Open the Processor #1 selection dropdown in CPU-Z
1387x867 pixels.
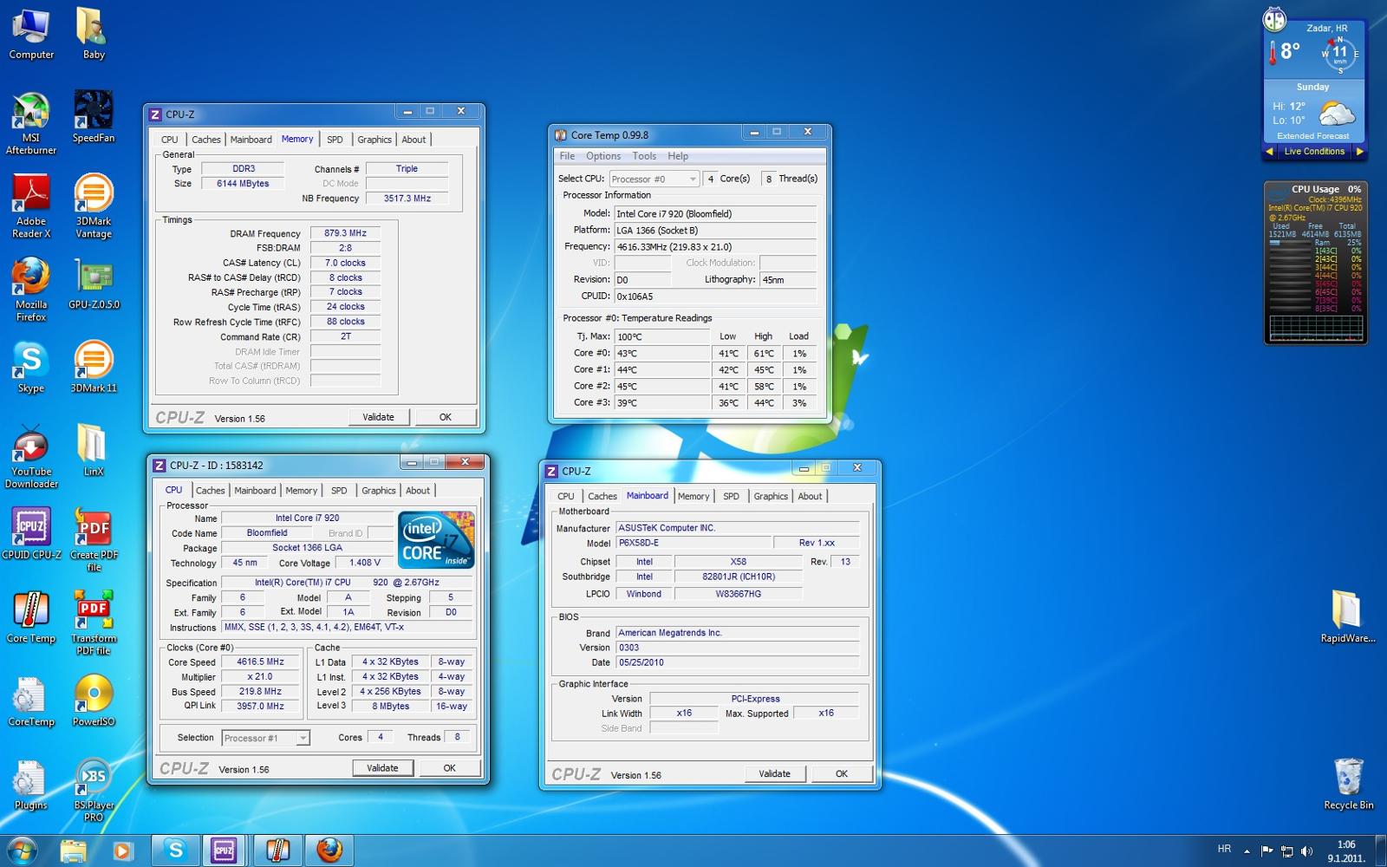[265, 738]
